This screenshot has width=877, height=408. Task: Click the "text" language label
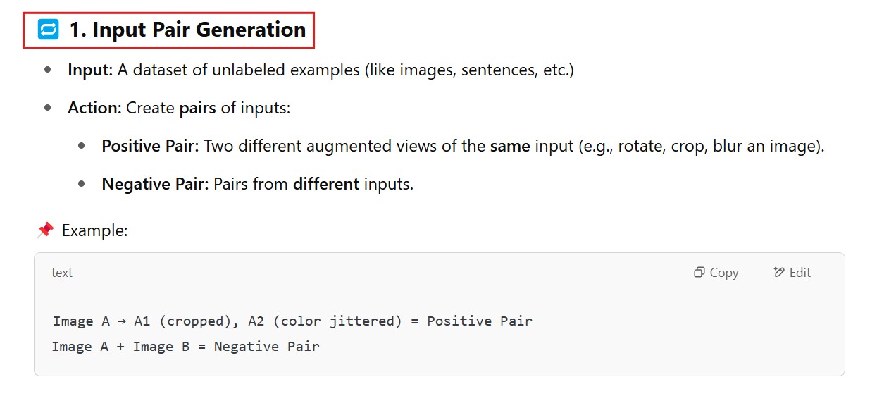coord(62,273)
